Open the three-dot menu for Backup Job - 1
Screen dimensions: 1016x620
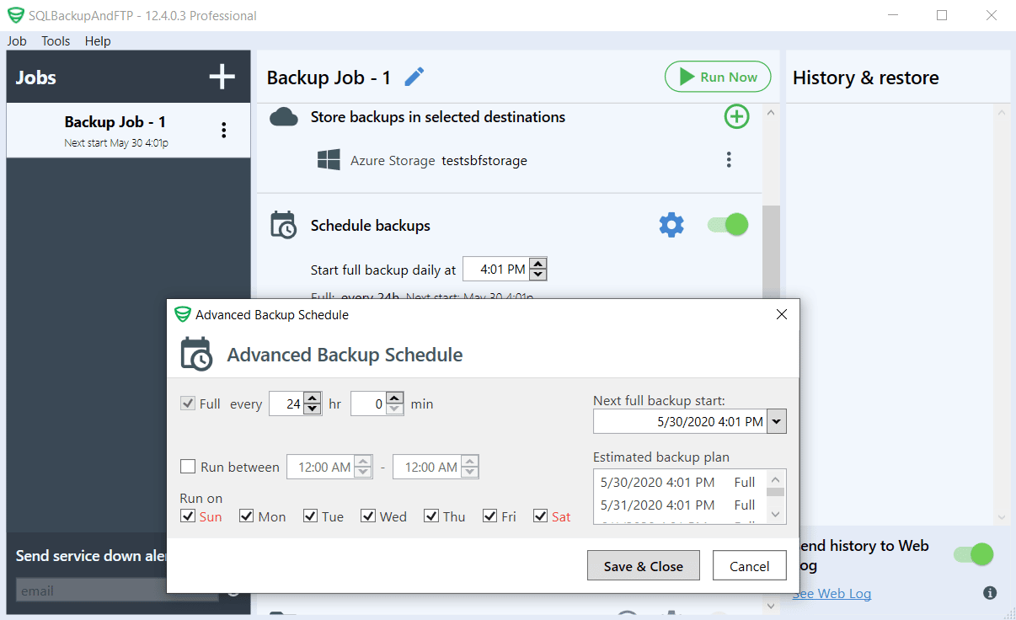click(223, 130)
